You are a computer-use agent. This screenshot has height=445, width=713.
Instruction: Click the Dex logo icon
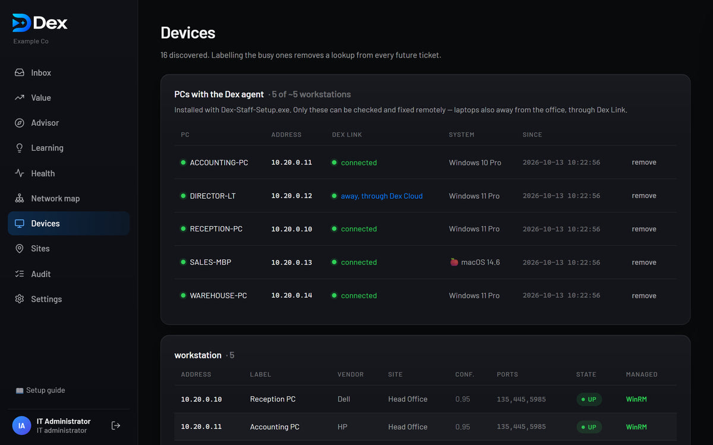(x=21, y=23)
